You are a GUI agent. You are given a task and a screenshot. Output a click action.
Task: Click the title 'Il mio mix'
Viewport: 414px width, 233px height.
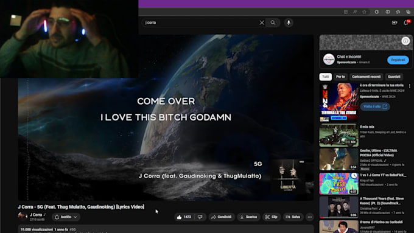coord(367,127)
